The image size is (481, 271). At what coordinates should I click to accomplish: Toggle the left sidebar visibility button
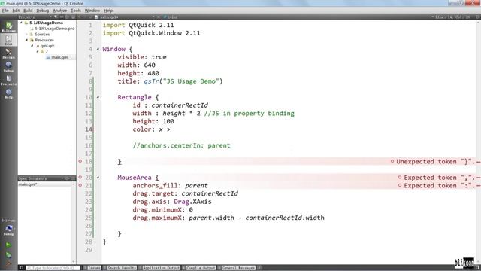(x=21, y=268)
